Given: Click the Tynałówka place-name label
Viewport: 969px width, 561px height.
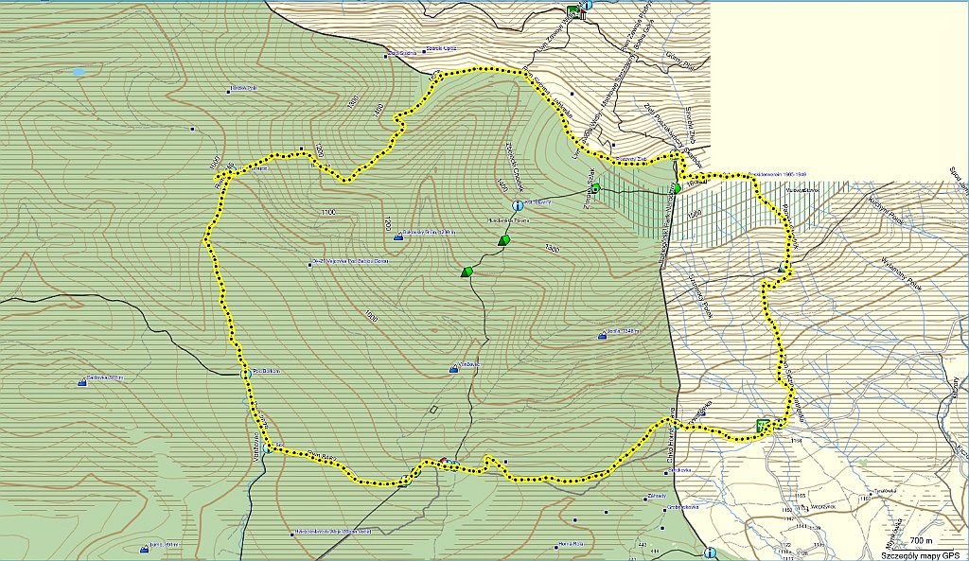Looking at the screenshot, I should click(884, 491).
